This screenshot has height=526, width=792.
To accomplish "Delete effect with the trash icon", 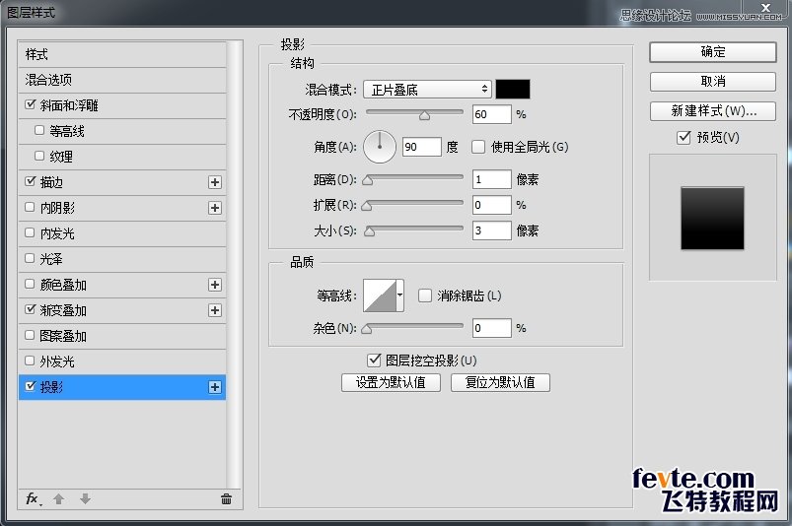I will 226,498.
